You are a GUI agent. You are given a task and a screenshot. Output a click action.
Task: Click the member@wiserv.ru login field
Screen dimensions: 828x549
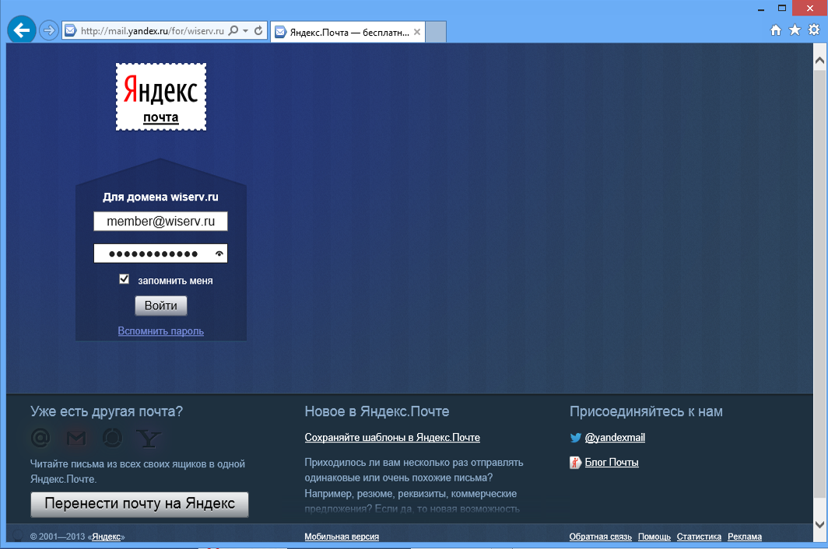point(160,222)
